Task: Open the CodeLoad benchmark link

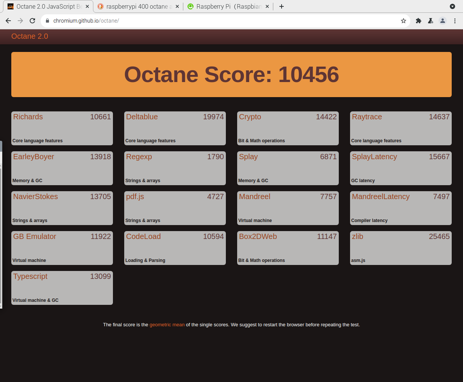Action: (144, 236)
